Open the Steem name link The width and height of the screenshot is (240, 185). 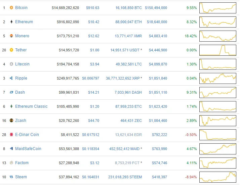coord(21,177)
